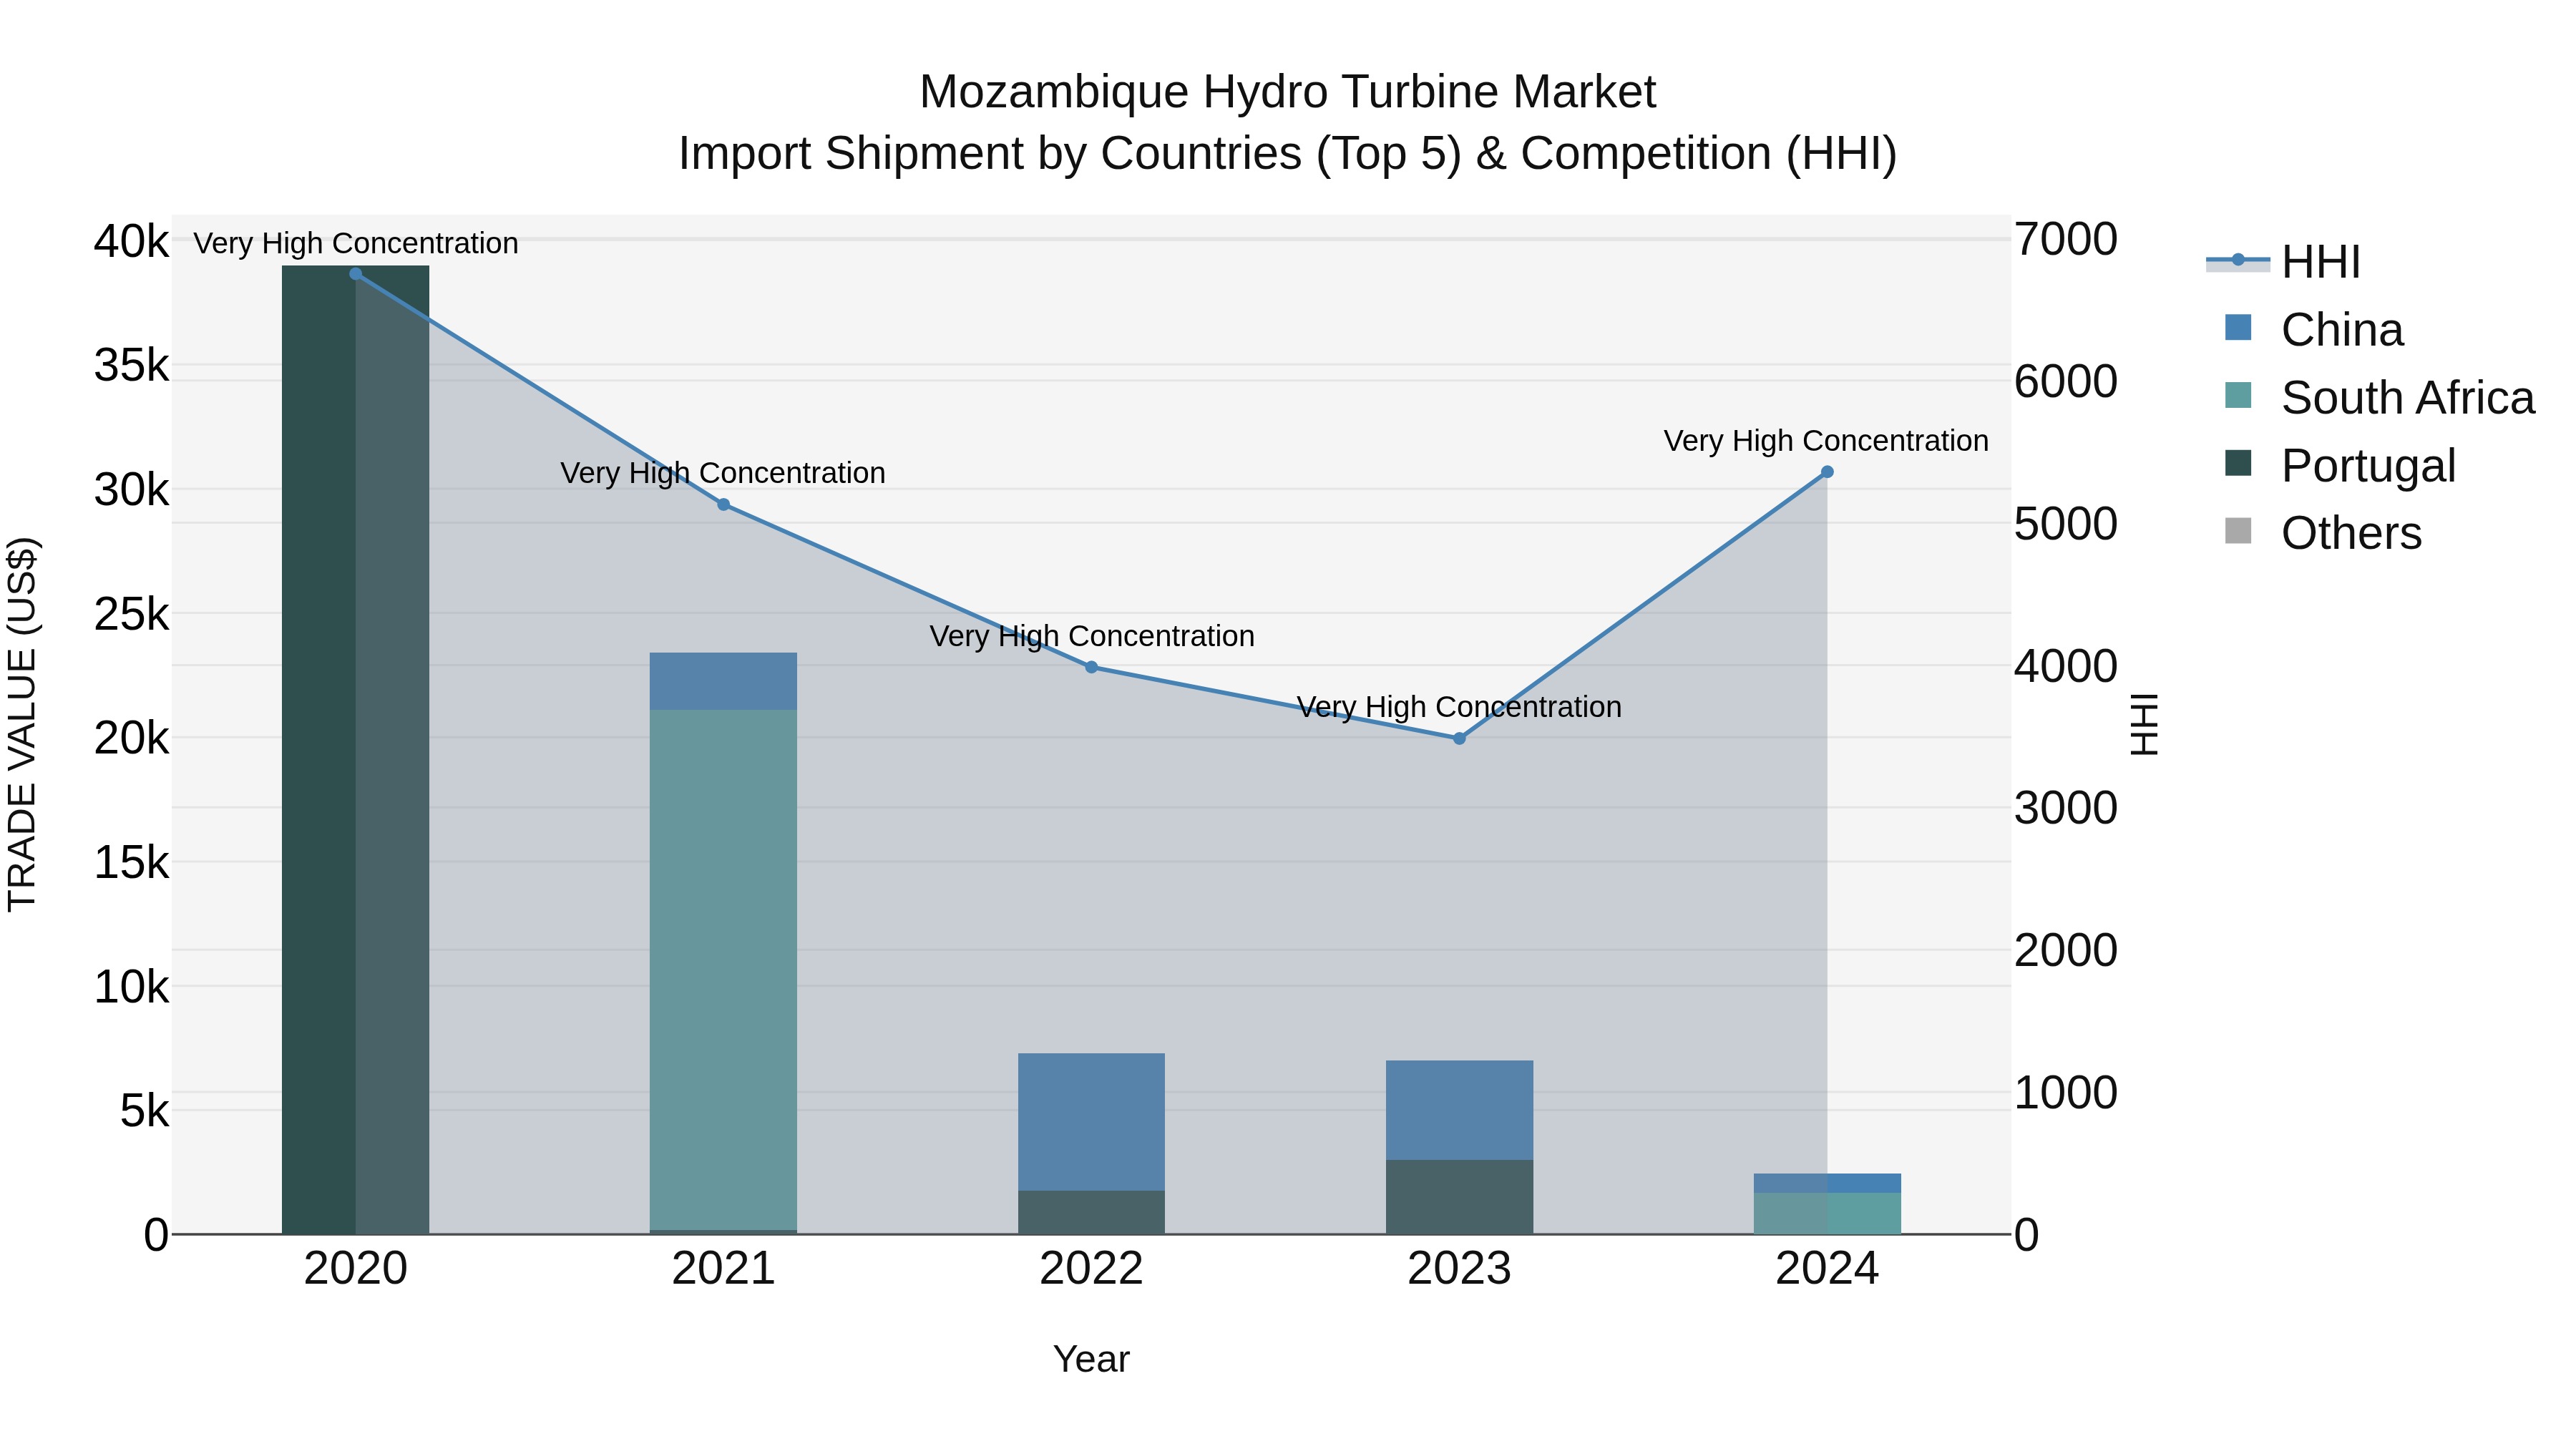Click the HHI line marker icon in legend

click(x=2238, y=261)
